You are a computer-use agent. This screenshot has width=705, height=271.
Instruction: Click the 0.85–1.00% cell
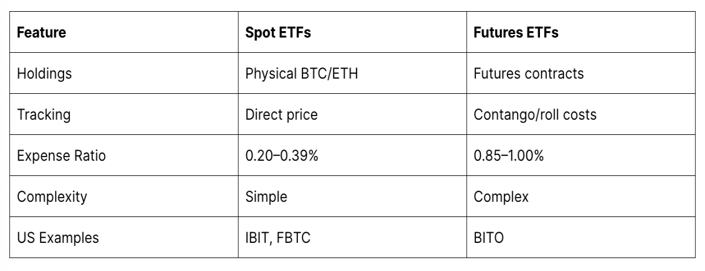(x=581, y=155)
